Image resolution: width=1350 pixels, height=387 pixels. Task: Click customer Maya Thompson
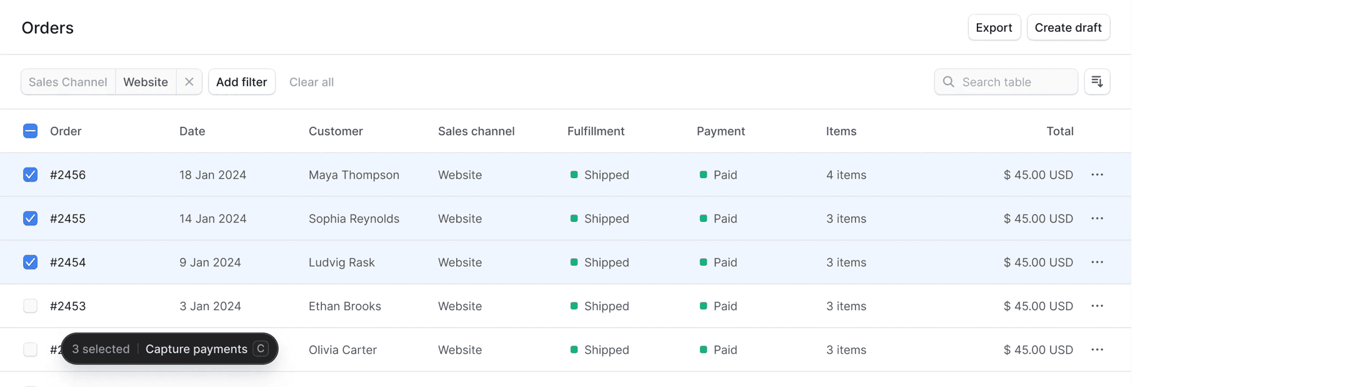(x=354, y=175)
